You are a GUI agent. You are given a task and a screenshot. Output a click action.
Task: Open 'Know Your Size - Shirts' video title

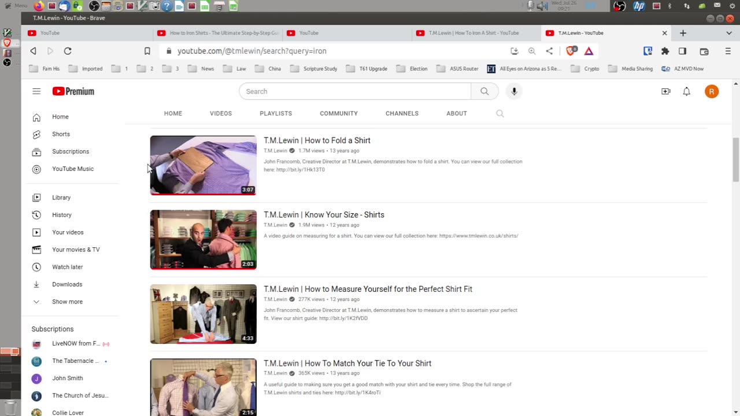(324, 215)
